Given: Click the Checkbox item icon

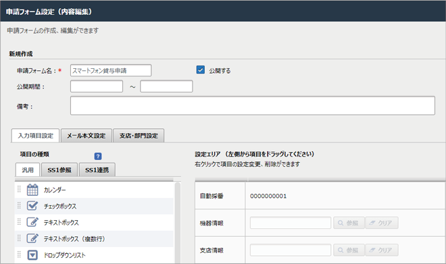Looking at the screenshot, I should coord(32,206).
